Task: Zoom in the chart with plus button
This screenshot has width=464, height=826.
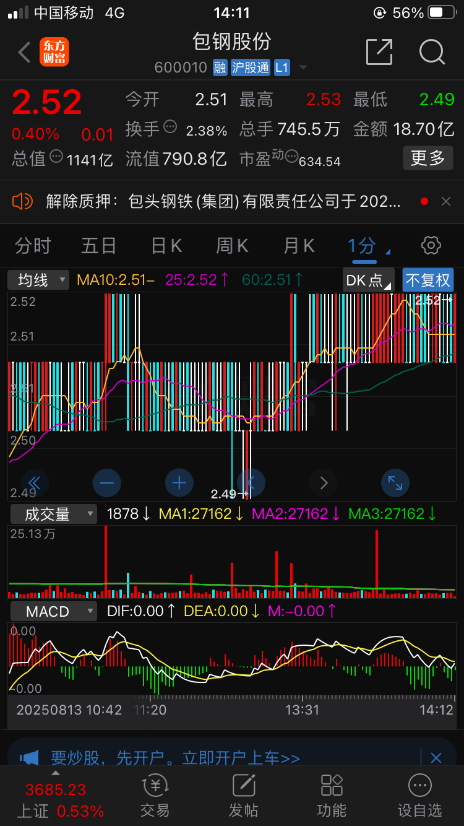Action: tap(179, 482)
